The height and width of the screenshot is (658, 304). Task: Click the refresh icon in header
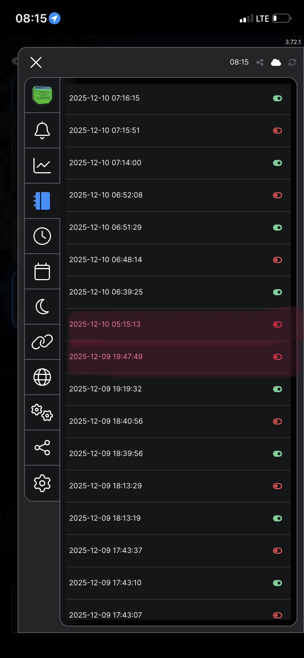point(292,62)
